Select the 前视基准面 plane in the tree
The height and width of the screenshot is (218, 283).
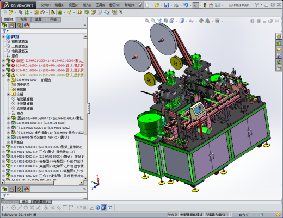(20, 41)
